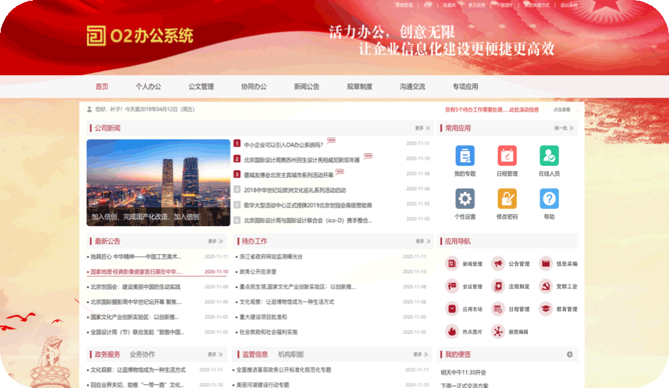Open news 北京国际设计周携苏州民生设计
This screenshot has height=388, width=669.
[302, 160]
